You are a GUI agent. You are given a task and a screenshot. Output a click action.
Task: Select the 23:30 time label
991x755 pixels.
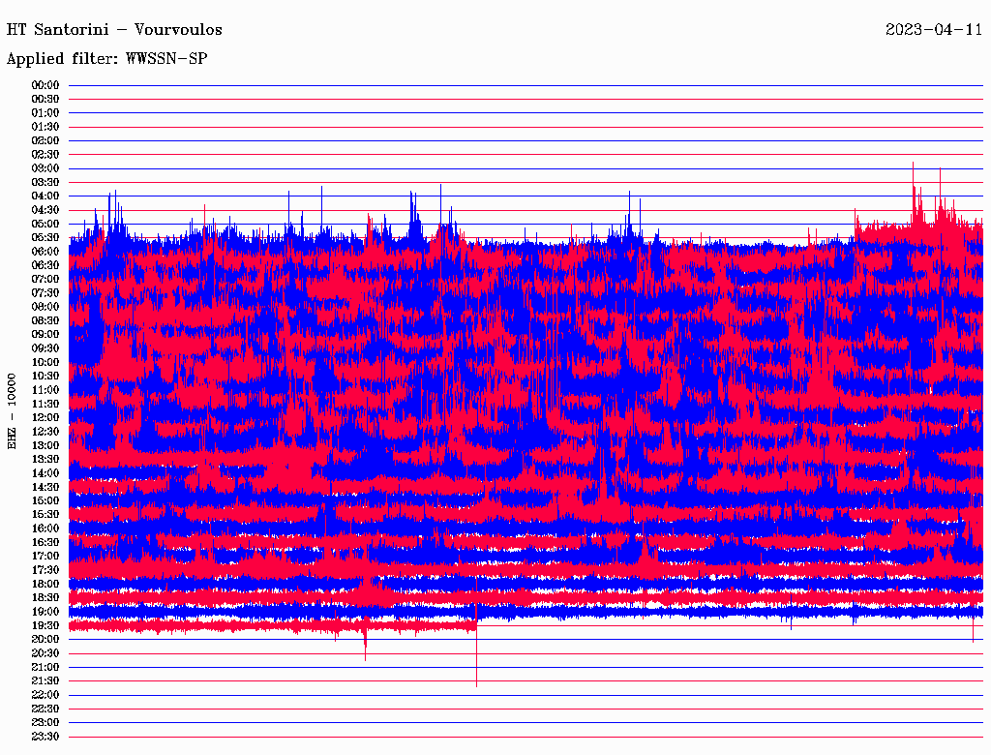[x=45, y=737]
